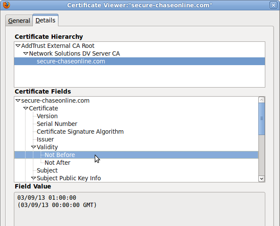This screenshot has height=226, width=280.
Task: Select the Not After field
Action: (x=58, y=163)
